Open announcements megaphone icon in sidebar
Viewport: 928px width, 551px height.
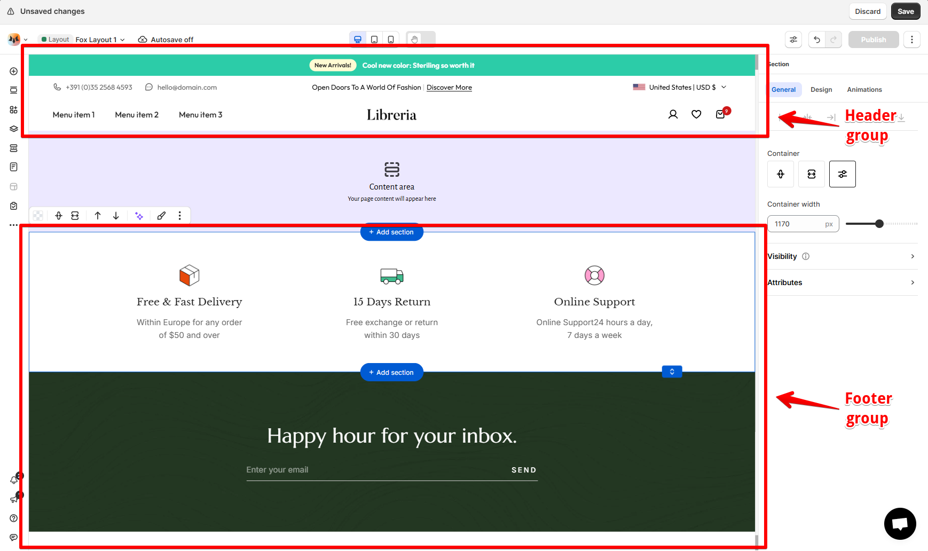click(14, 499)
